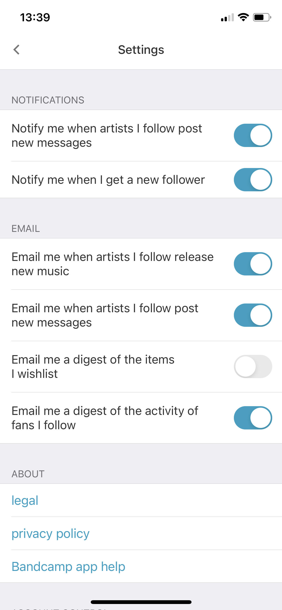Tap the Settings title
282x610 pixels.
click(x=141, y=50)
